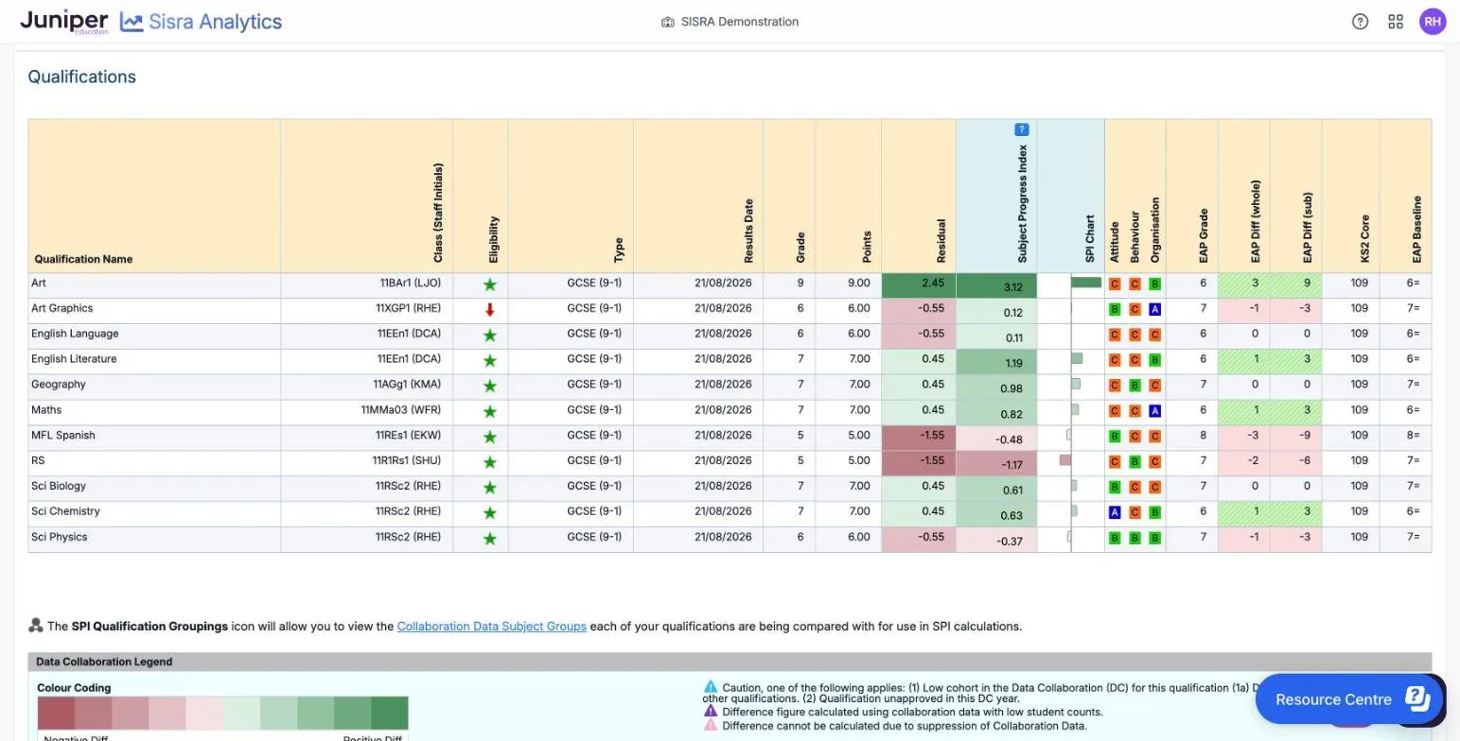The image size is (1460, 741).
Task: Click the Juniper Education logo
Action: click(x=64, y=22)
